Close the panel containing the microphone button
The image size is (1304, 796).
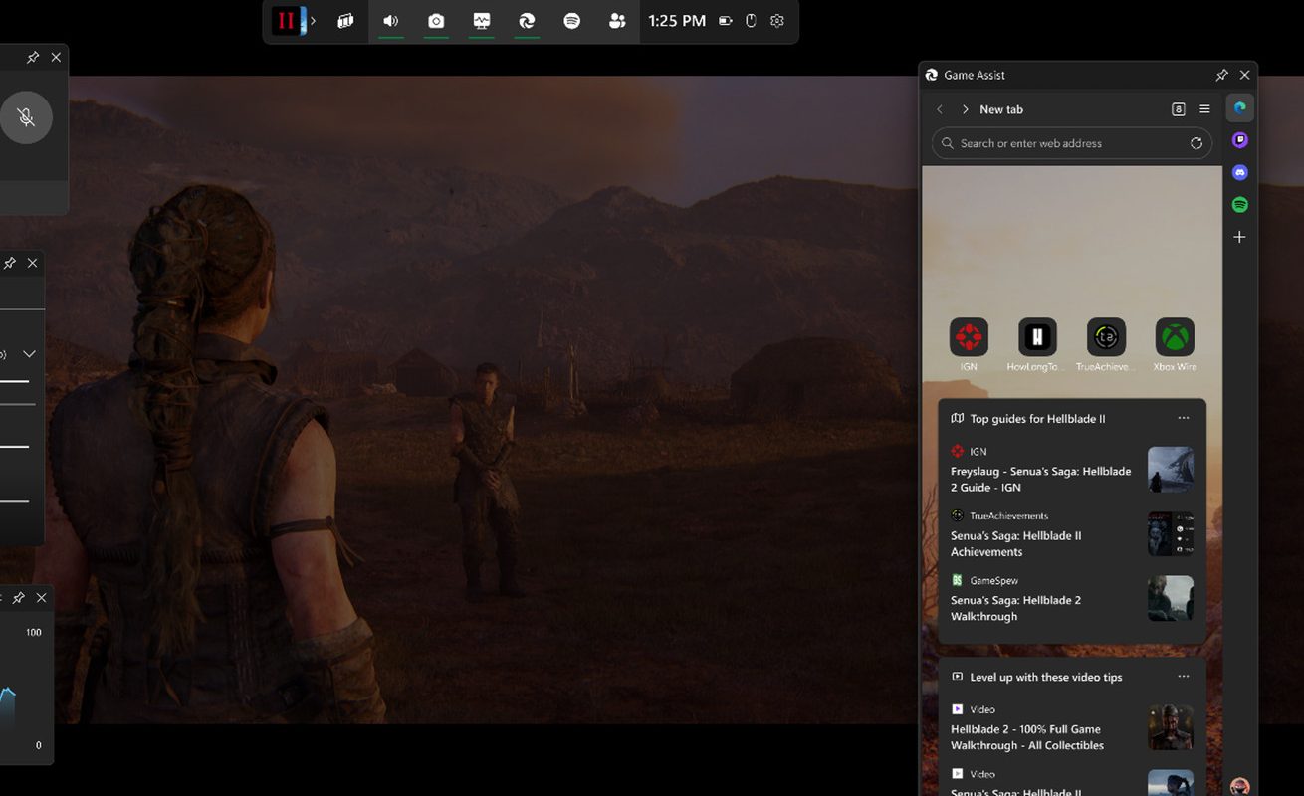tap(56, 58)
